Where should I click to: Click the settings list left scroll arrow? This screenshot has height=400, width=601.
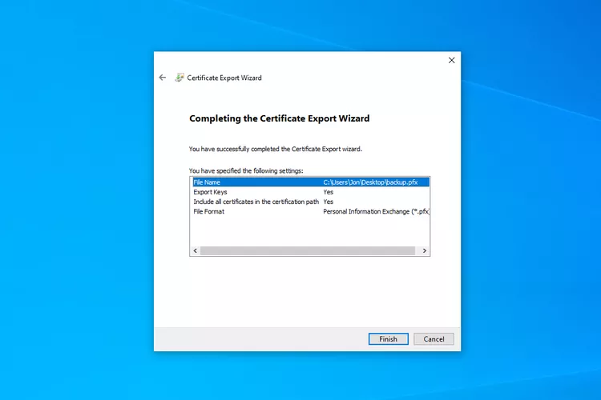[x=195, y=251]
